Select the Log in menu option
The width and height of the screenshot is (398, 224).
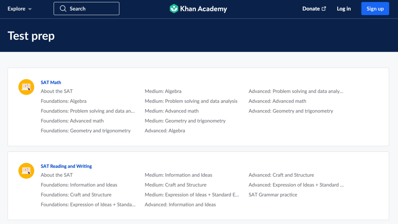tap(344, 8)
